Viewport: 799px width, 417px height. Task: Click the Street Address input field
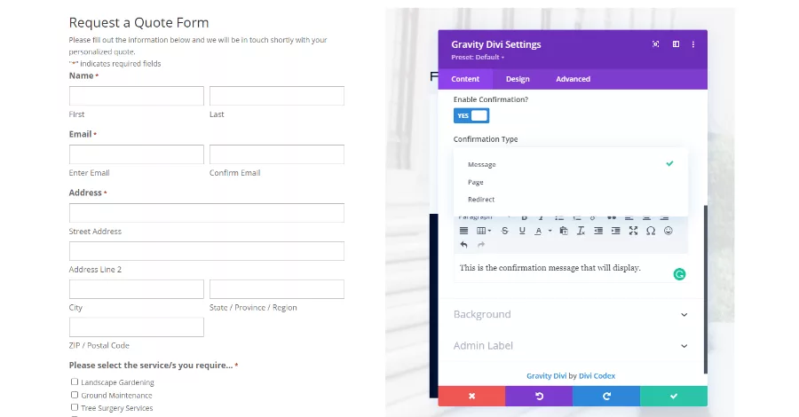pos(207,213)
